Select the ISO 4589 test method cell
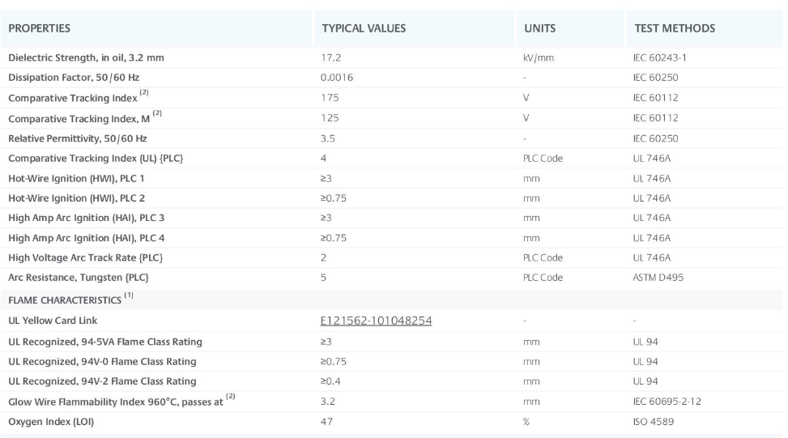The image size is (788, 438). 654,422
